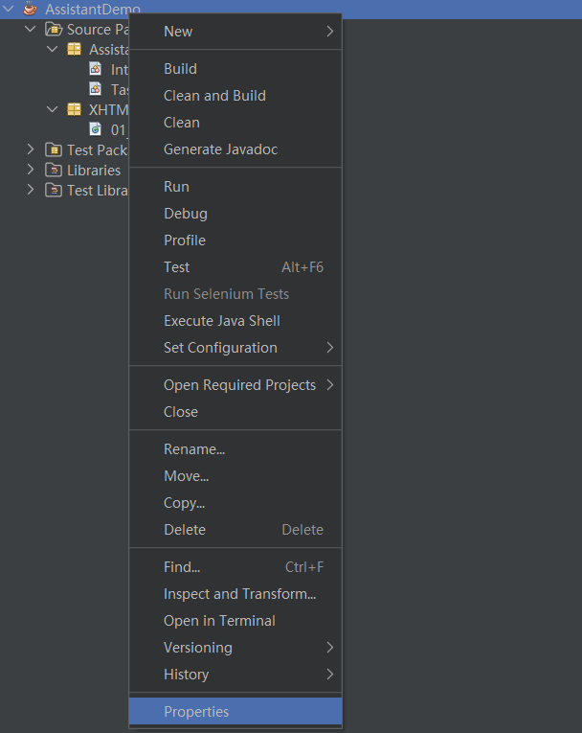
Task: Select Properties in the context menu
Action: (x=196, y=712)
